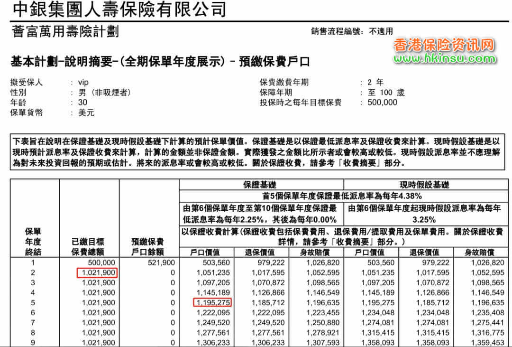Click the 不適用 value after 銷售流程編號

(x=381, y=31)
